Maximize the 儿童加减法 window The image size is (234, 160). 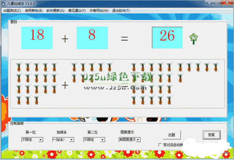click(x=217, y=2)
